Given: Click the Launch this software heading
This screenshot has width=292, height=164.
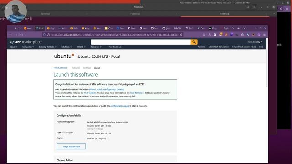Looking at the screenshot, I should [76, 75].
